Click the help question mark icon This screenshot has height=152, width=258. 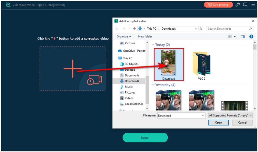pos(251,37)
